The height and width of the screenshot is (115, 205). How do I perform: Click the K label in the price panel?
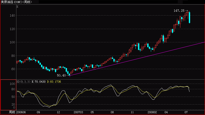(17, 7)
